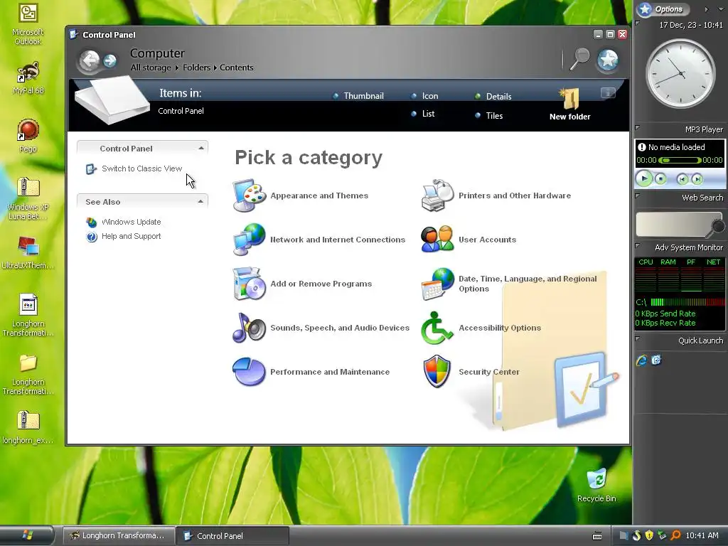
Task: Create a New folder
Action: tap(569, 105)
